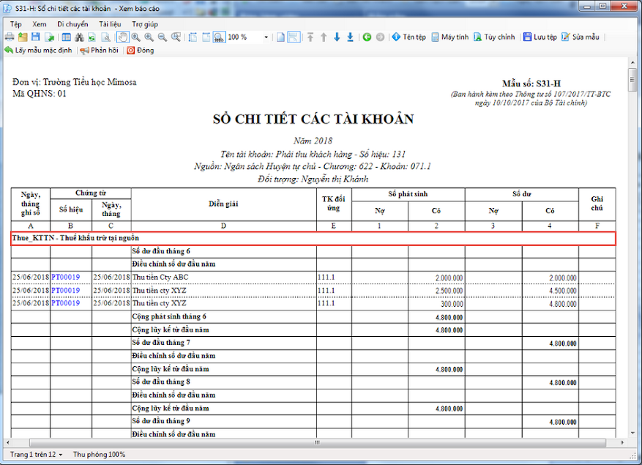Go to first page arrow

pos(310,37)
